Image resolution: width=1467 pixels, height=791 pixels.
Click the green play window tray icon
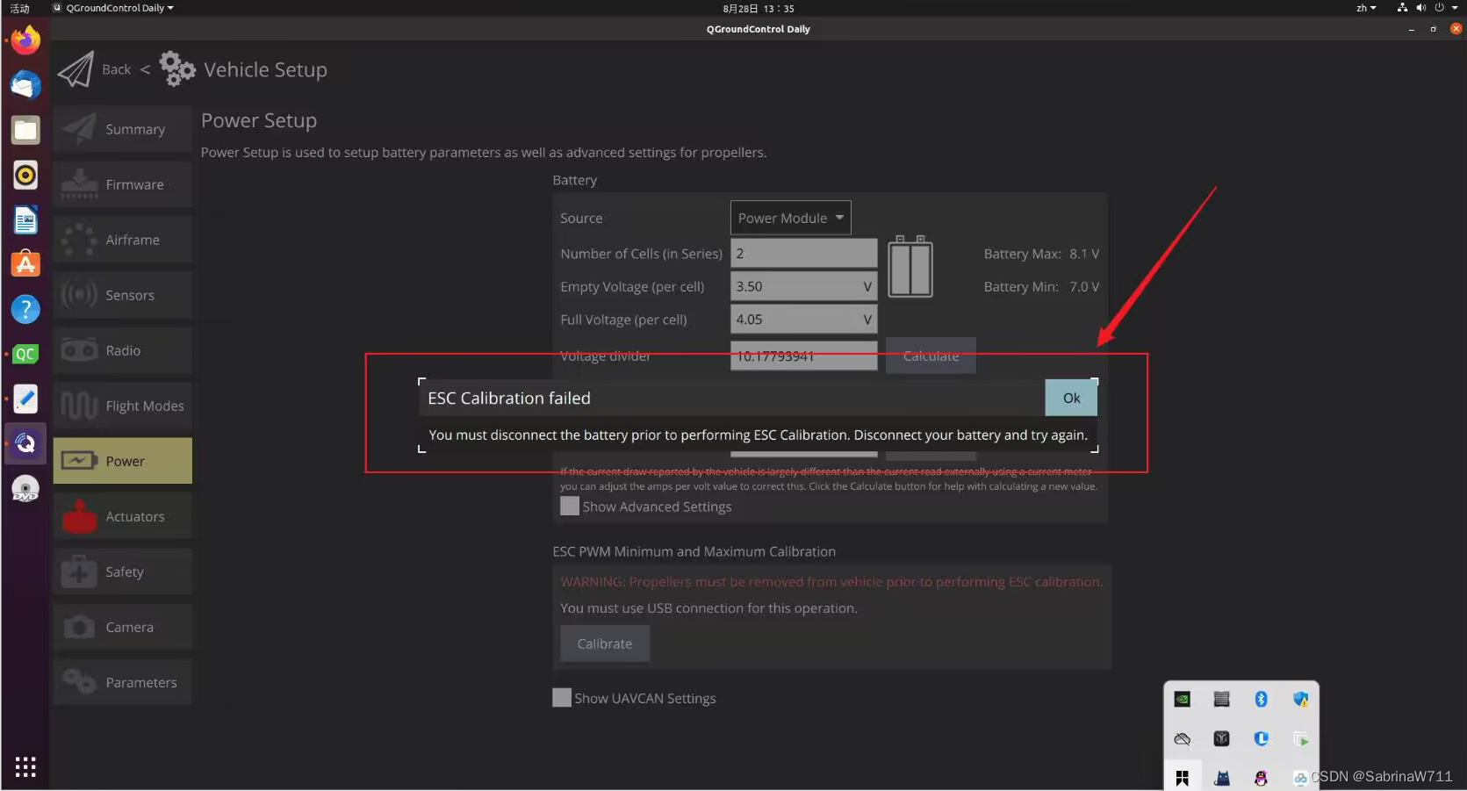(1301, 738)
